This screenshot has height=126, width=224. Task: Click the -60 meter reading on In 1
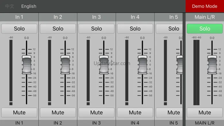click(x=11, y=38)
